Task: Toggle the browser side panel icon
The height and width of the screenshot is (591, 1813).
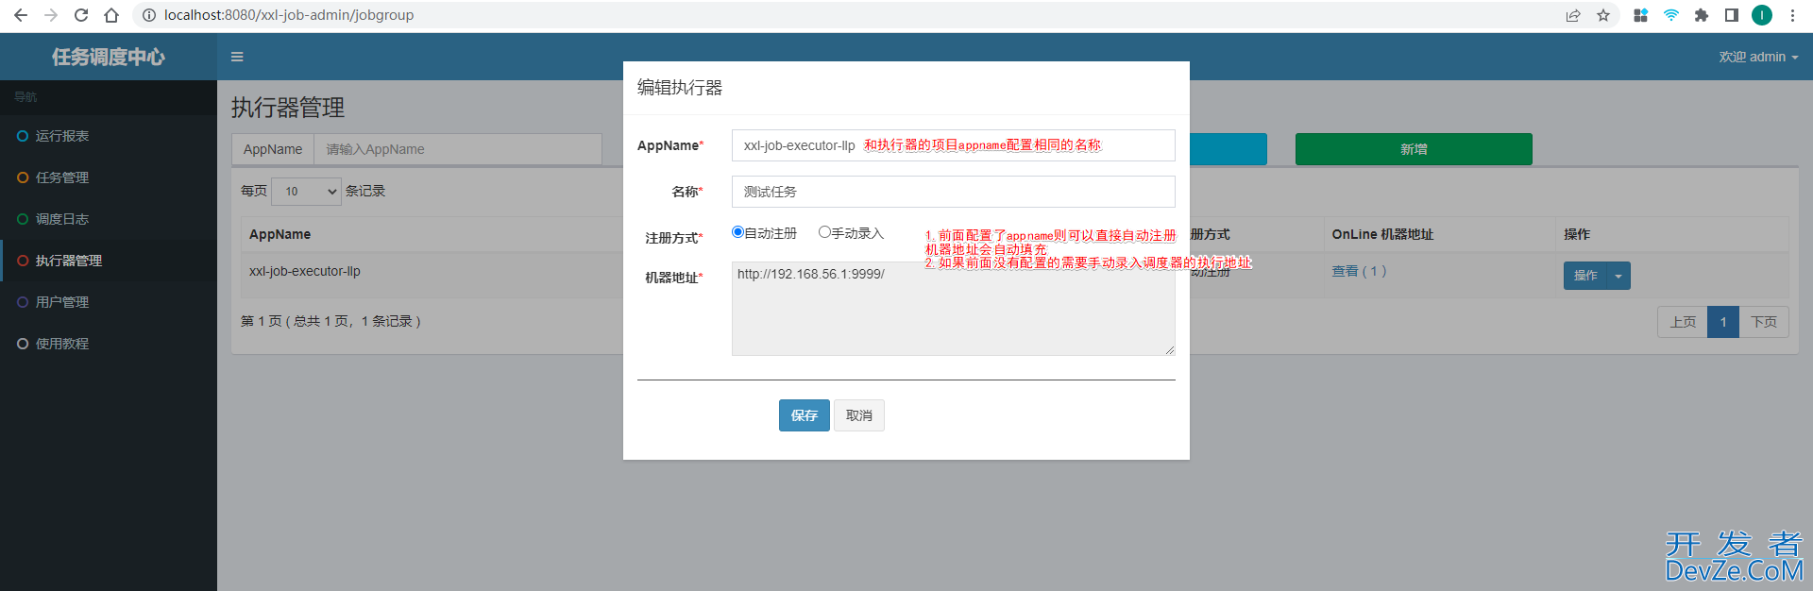Action: [x=1732, y=15]
